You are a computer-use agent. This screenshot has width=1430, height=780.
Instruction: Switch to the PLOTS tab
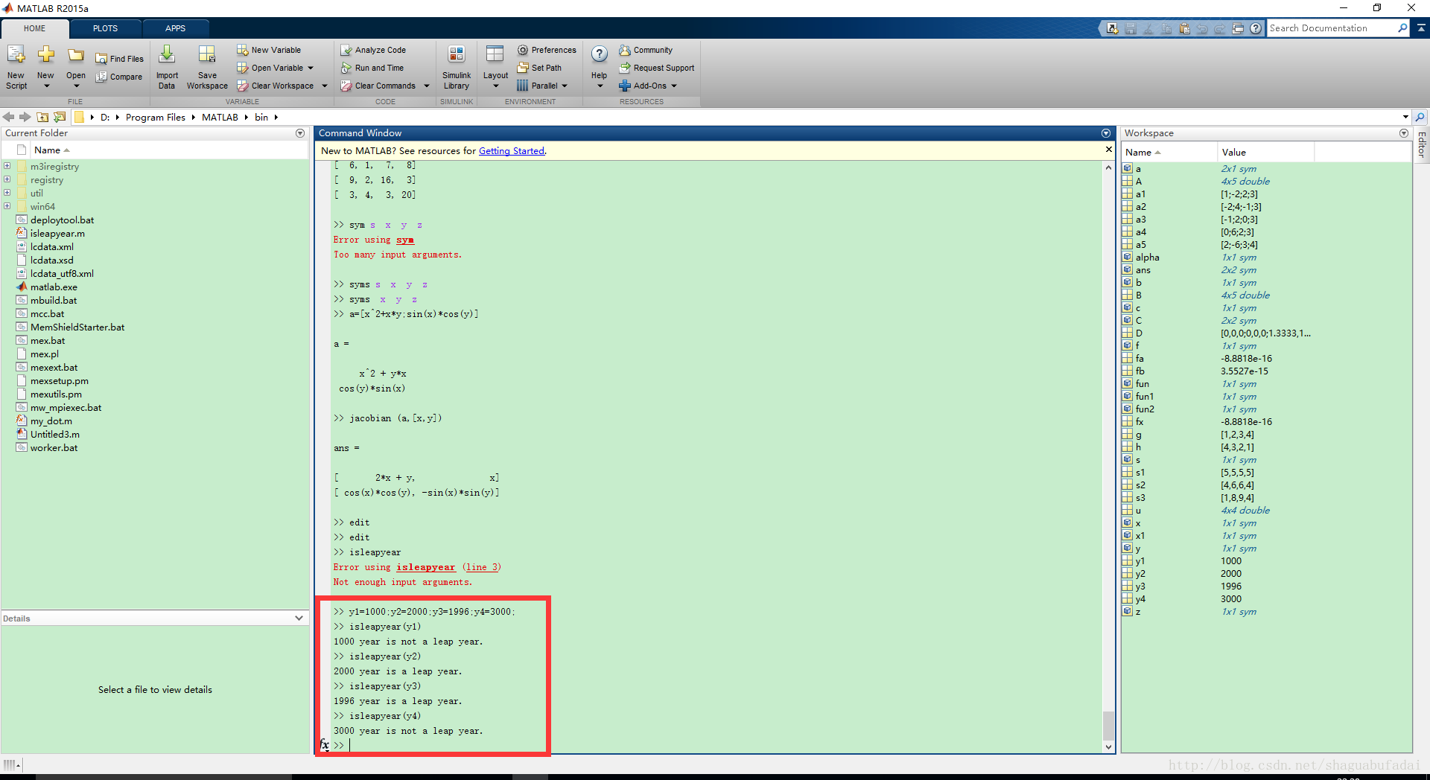tap(105, 28)
